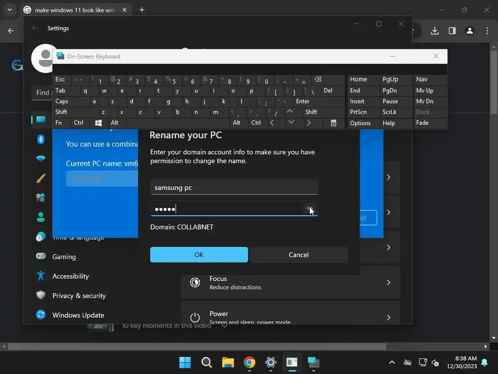Click Chrome horizontal scrollbar

197,346
